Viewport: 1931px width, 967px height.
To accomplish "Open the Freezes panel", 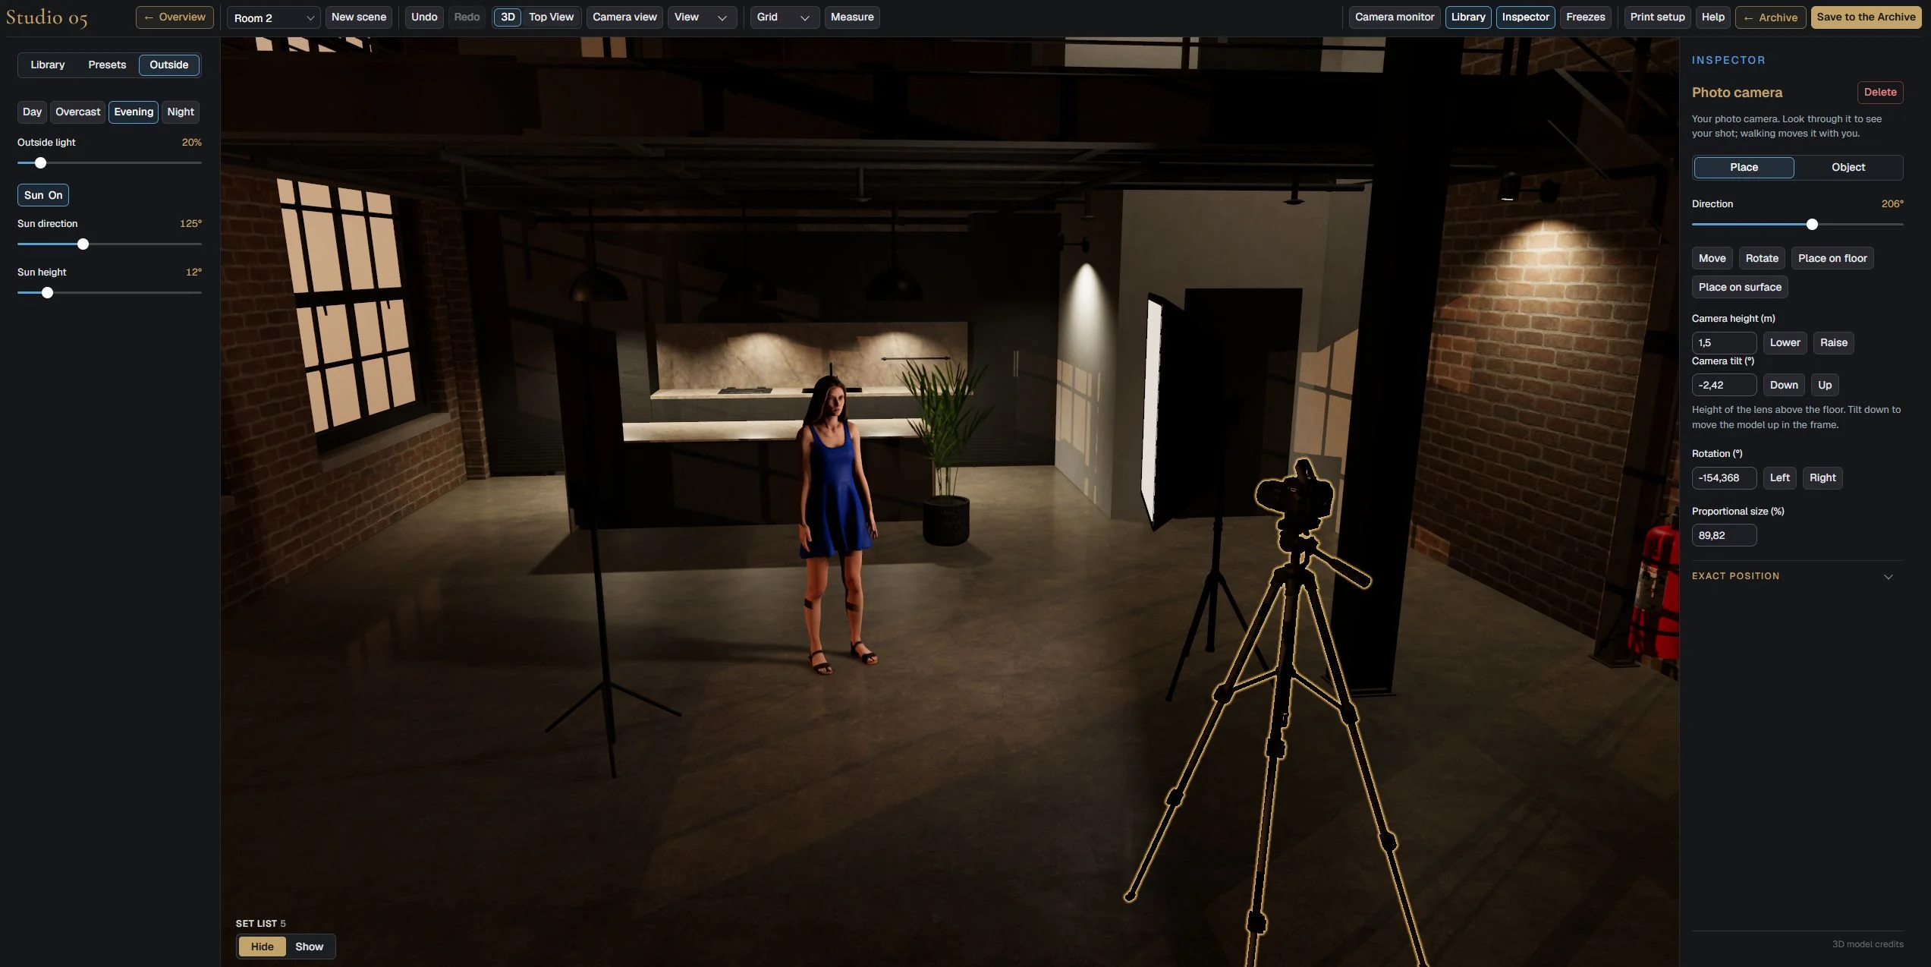I will click(1585, 17).
